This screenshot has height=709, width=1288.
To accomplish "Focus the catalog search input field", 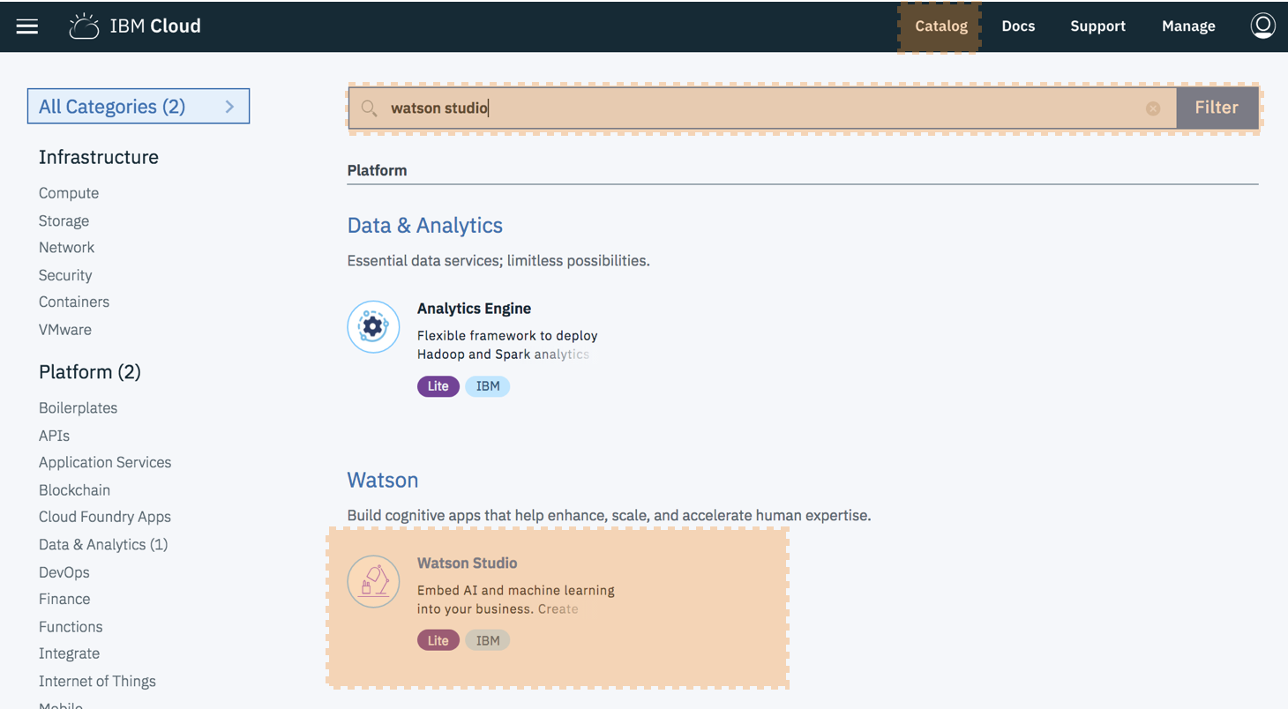I will click(762, 108).
